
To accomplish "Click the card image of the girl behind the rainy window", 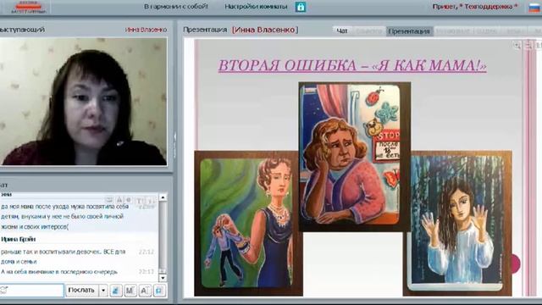I will pos(457,224).
